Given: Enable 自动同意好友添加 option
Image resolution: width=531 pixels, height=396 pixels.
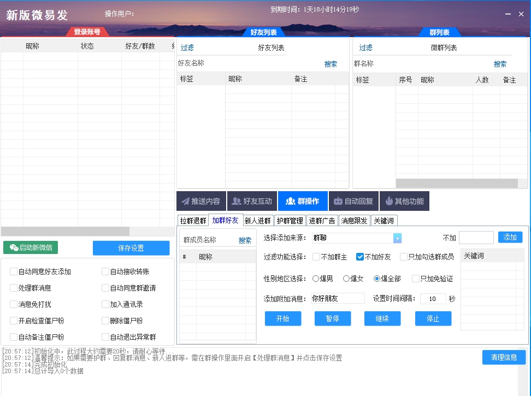Looking at the screenshot, I should pyautogui.click(x=14, y=271).
